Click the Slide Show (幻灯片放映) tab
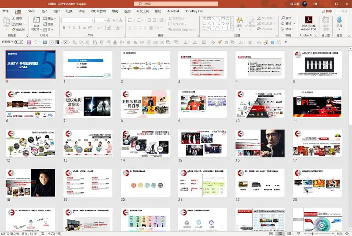352x236 pixels. pos(98,11)
